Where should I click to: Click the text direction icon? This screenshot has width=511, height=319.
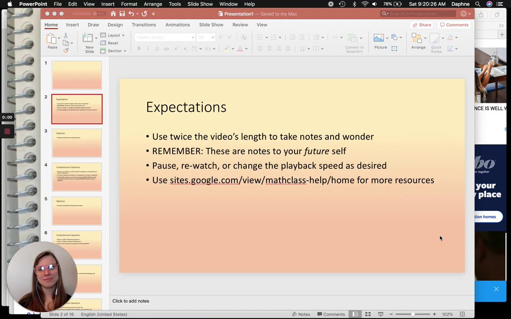click(x=303, y=48)
